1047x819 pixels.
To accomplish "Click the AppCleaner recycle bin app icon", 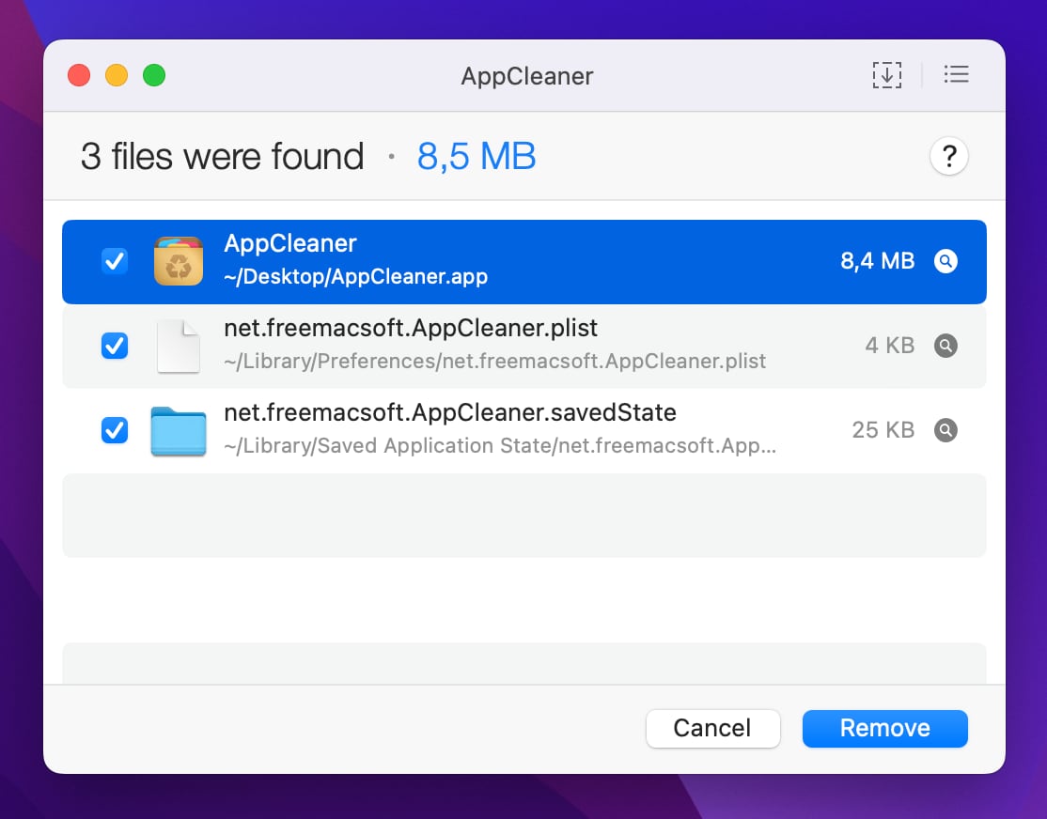I will click(x=179, y=261).
